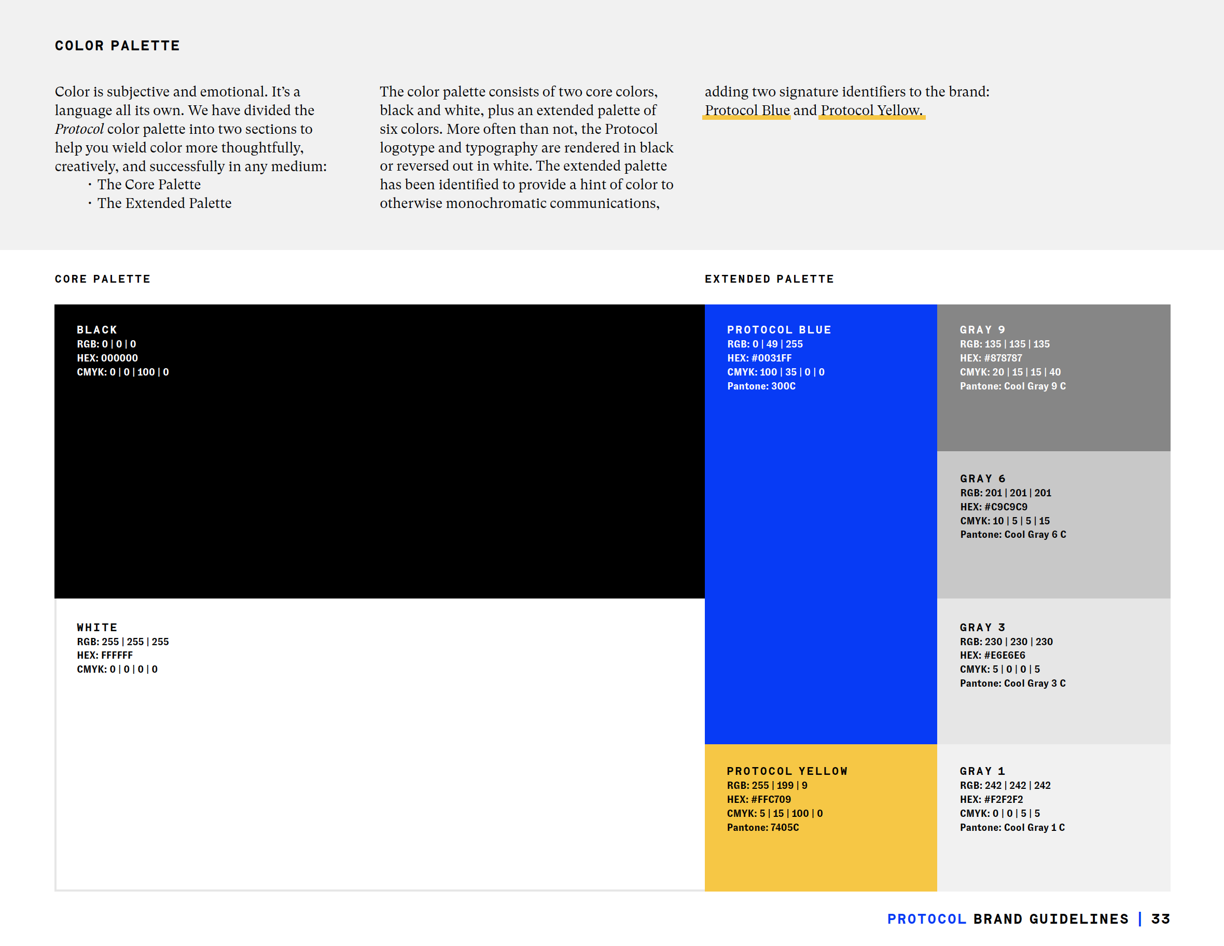
Task: Click 'HEX: 000000' in the Black swatch
Action: [107, 358]
